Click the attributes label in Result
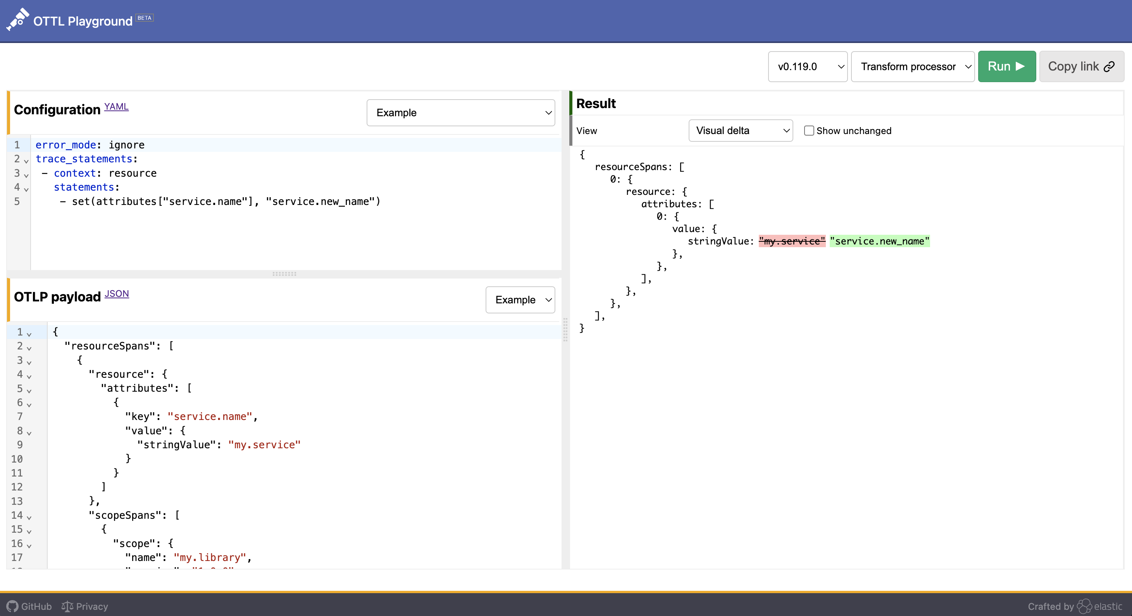Screen dimensions: 1132x616 pyautogui.click(x=669, y=204)
